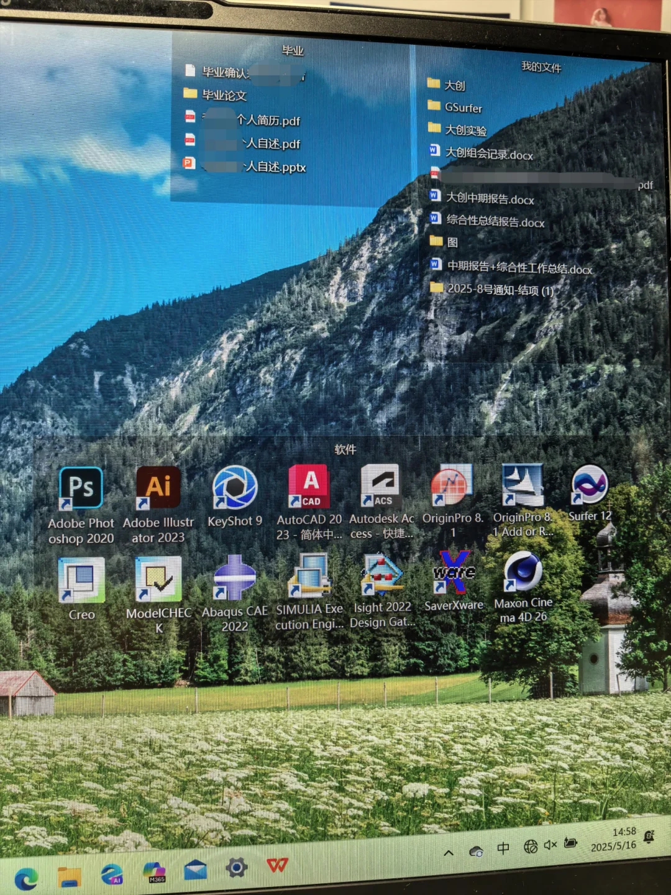Open the 2025-8号通知-结项 (1) folder
Viewport: 671px width, 895px height.
click(492, 290)
